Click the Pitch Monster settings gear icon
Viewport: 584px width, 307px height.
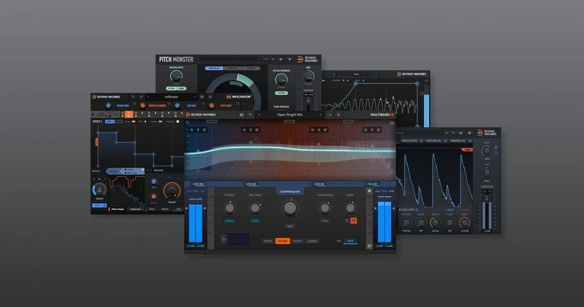click(x=290, y=59)
